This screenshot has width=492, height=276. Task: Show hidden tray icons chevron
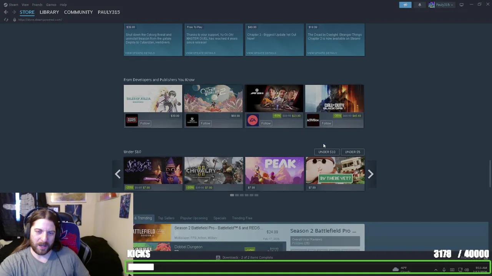(435, 270)
